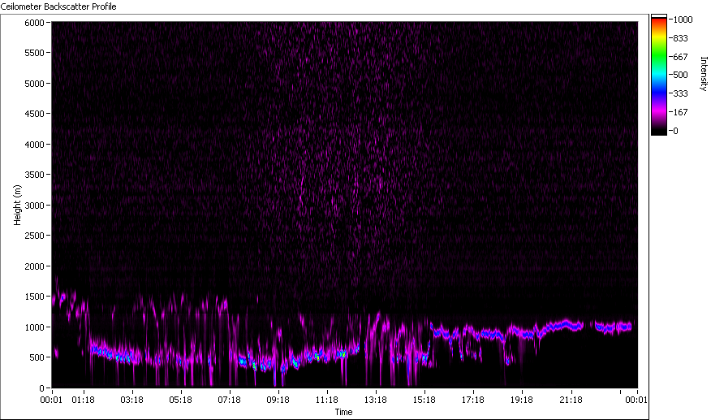This screenshot has height=420, width=711.
Task: Click the 03:18 time axis label
Action: click(x=132, y=400)
